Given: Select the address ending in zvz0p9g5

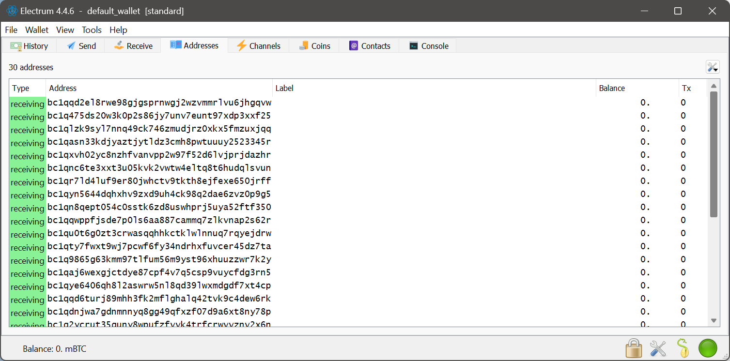Looking at the screenshot, I should point(159,194).
